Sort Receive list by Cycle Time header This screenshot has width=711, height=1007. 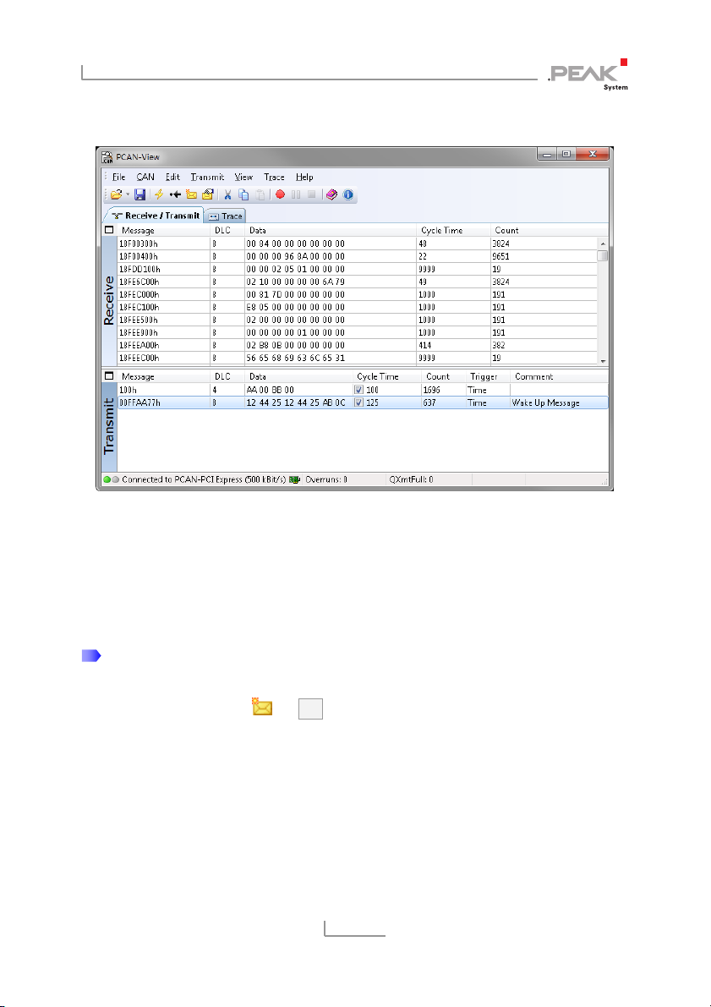[453, 230]
